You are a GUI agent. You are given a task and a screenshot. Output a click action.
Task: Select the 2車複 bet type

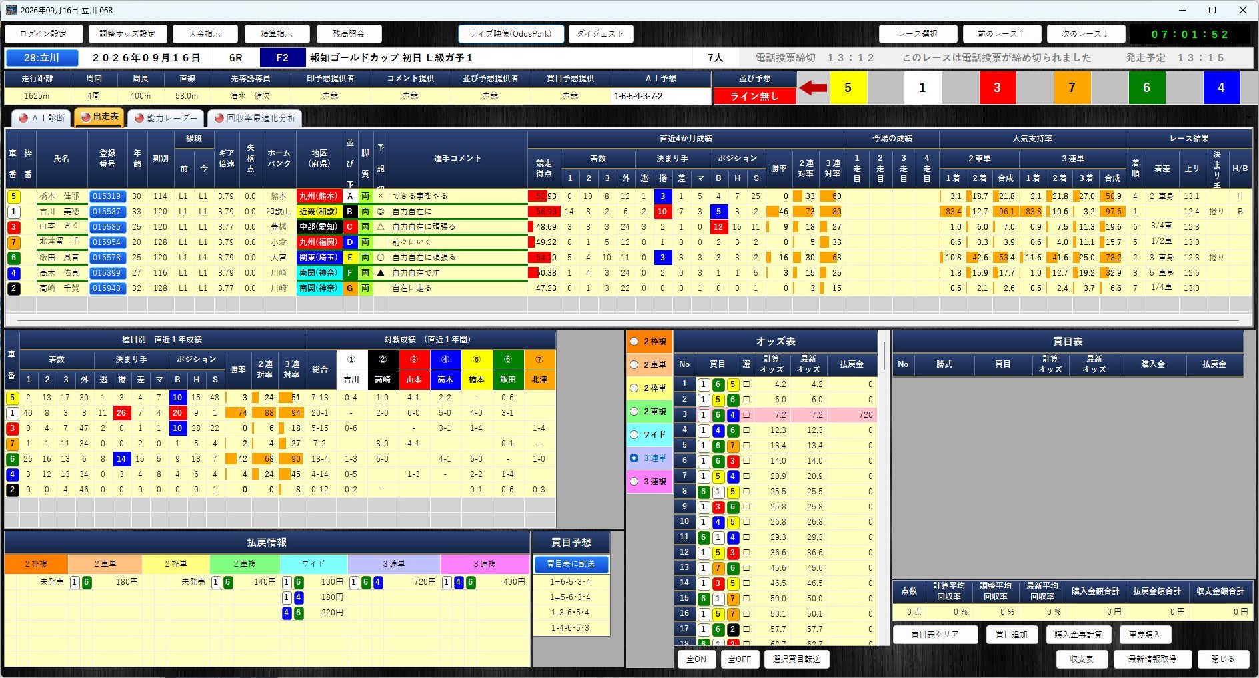click(649, 412)
